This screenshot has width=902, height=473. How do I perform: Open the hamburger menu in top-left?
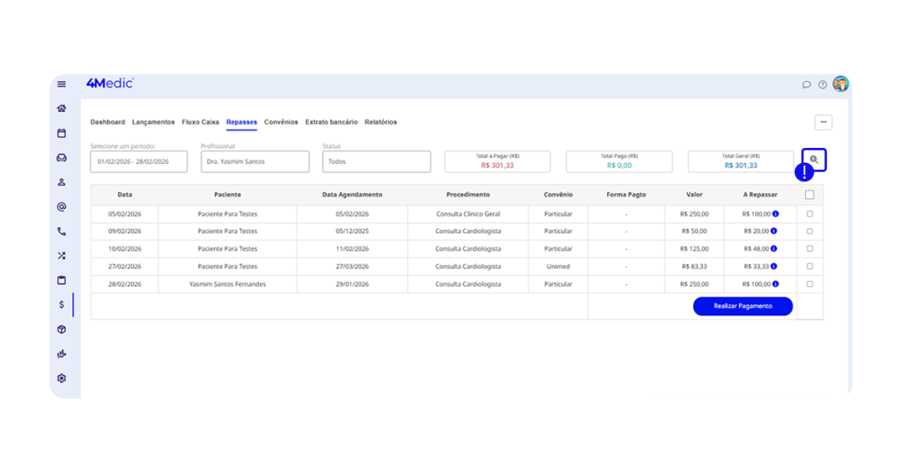[62, 85]
